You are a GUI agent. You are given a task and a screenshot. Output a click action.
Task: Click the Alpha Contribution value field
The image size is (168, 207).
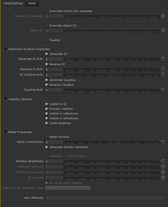click(54, 142)
